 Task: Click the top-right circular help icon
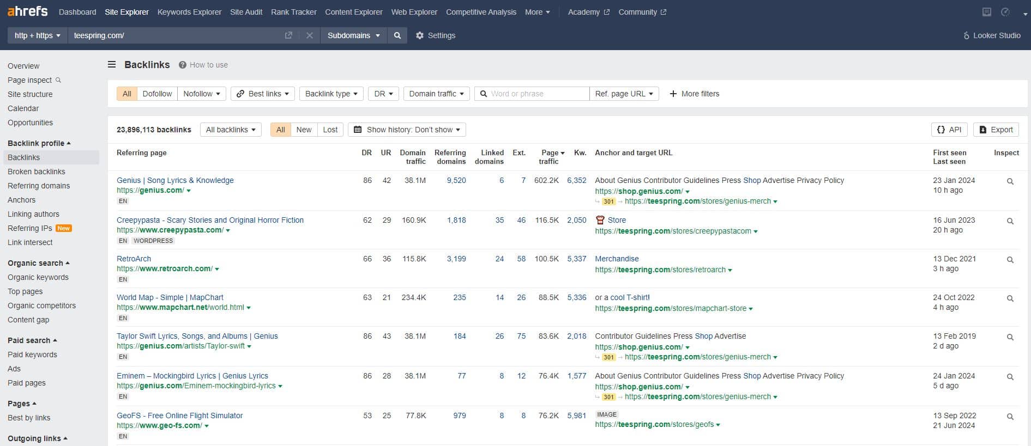[1006, 12]
